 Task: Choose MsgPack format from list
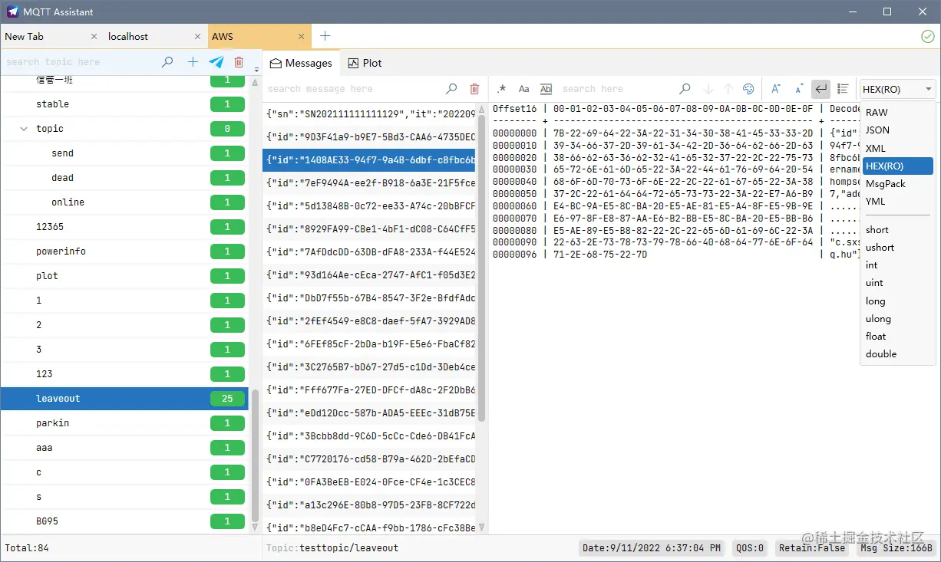pos(897,183)
